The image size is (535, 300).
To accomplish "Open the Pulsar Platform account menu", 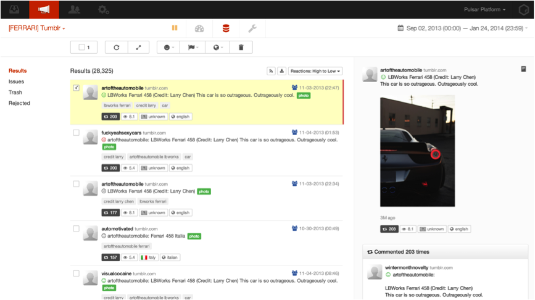I will 485,9.
